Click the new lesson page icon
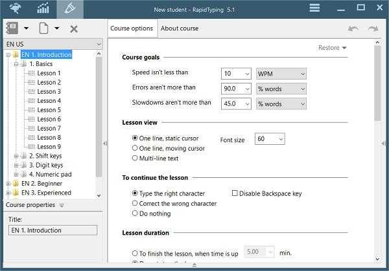Screen dimensions: 389x271 click(x=43, y=28)
